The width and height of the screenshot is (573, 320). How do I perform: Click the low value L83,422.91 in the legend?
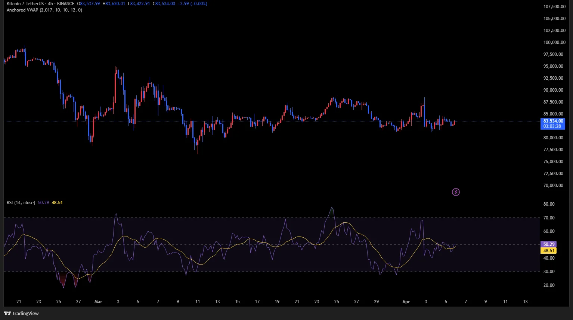click(139, 4)
